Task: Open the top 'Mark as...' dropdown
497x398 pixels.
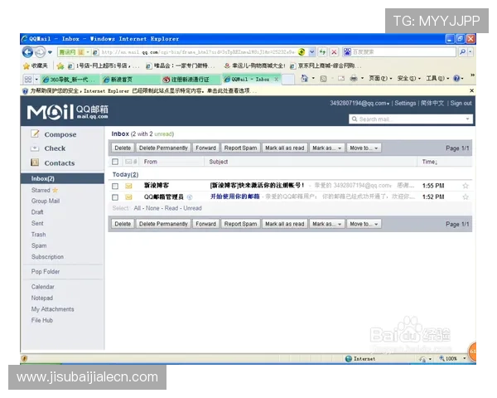Action: [x=325, y=148]
